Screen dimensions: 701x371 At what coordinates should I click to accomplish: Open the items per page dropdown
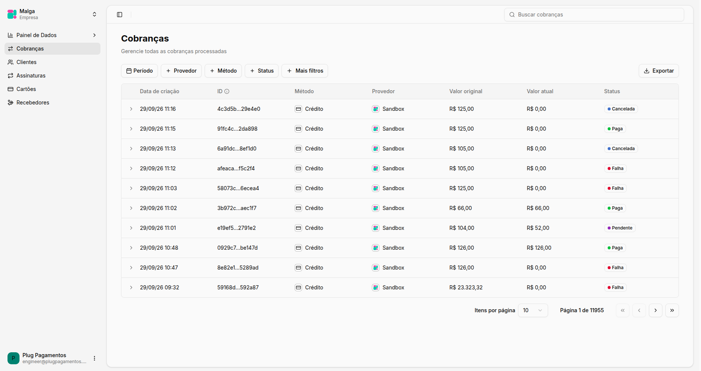533,310
